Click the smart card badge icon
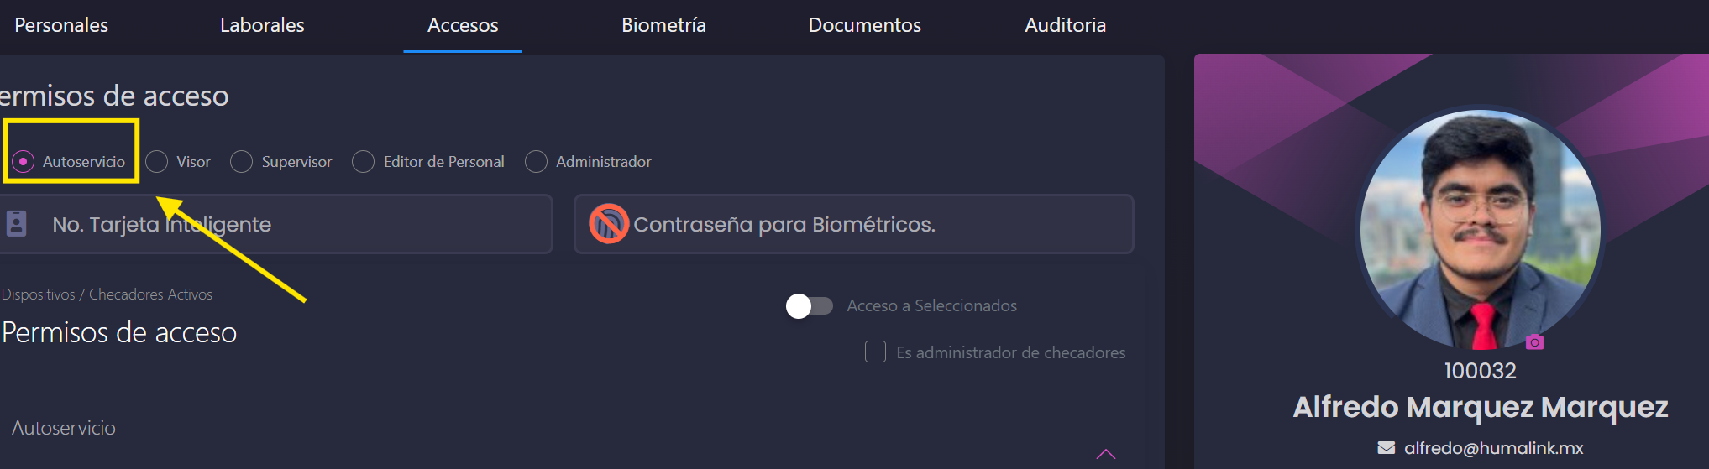This screenshot has width=1709, height=469. (x=16, y=223)
